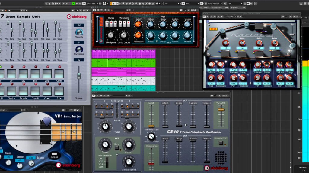Toggle the Snap icon beside Grid dropdown

click(x=183, y=4)
